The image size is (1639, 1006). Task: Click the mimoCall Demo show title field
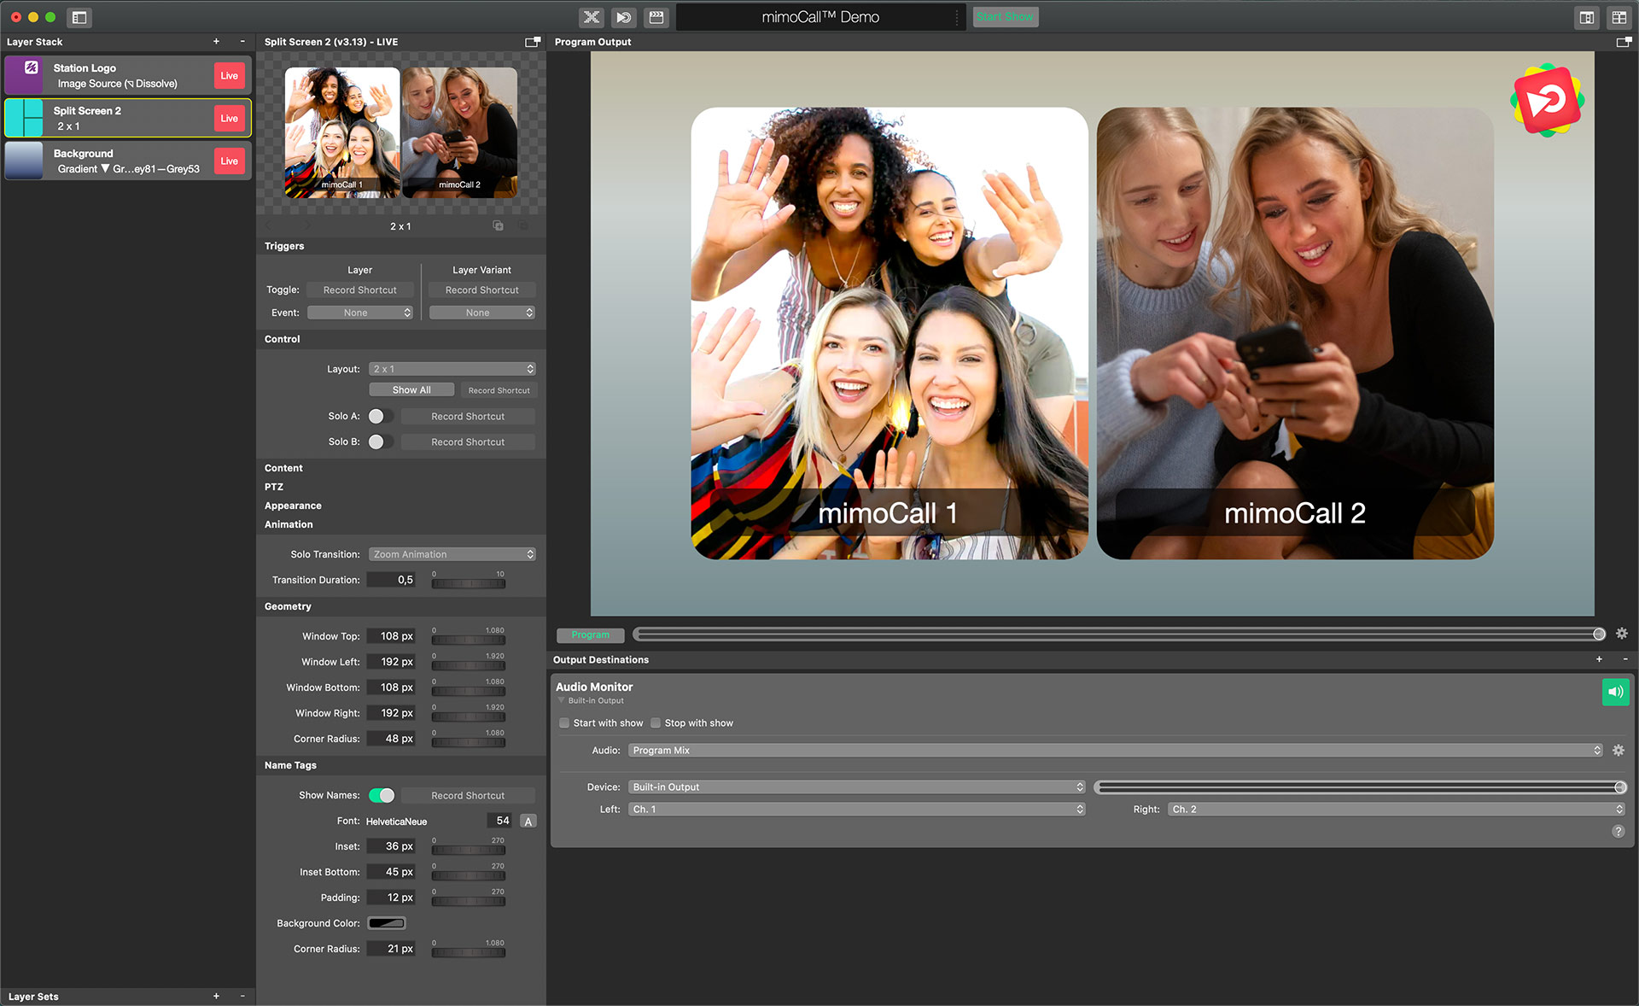[821, 16]
